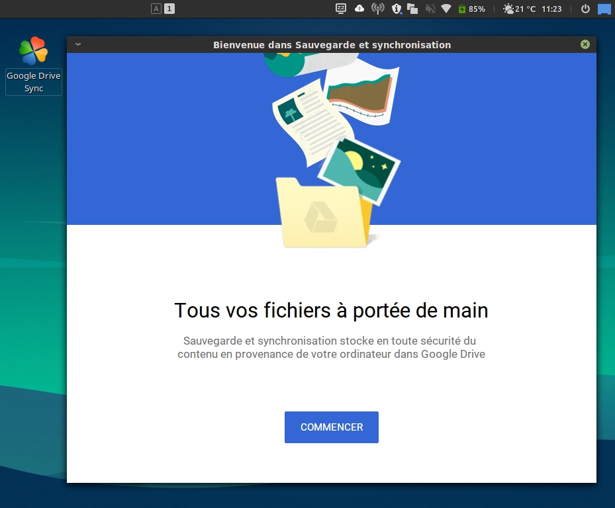615x508 pixels.
Task: Open the security shield tray icon
Action: 396,9
